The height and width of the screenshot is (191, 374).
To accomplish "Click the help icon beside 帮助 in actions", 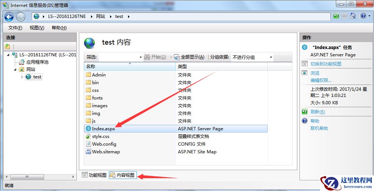I will click(x=305, y=121).
